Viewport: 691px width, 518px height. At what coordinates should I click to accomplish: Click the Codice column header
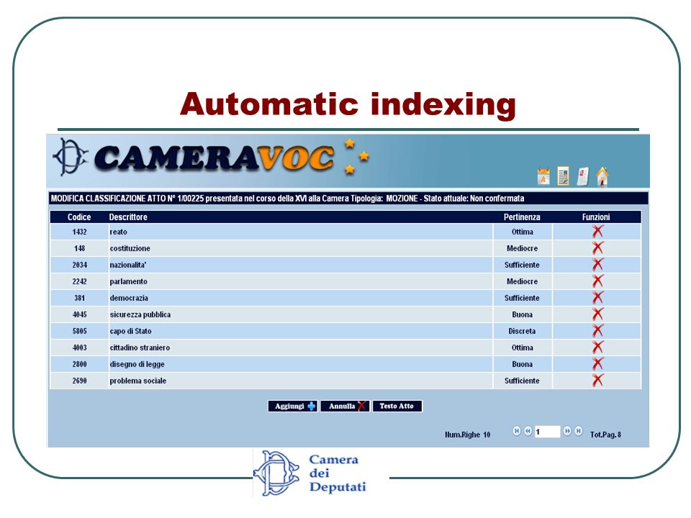79,217
